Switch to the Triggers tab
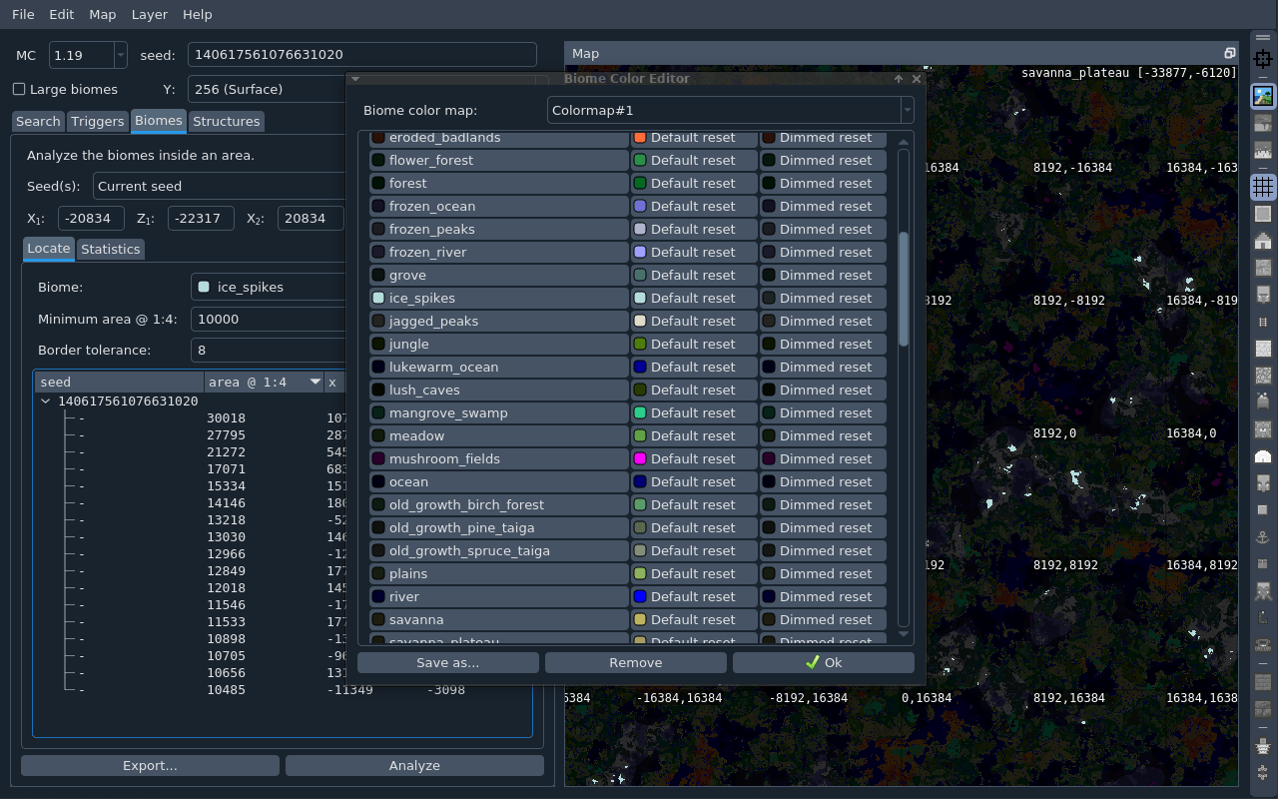The width and height of the screenshot is (1278, 799). [x=98, y=121]
